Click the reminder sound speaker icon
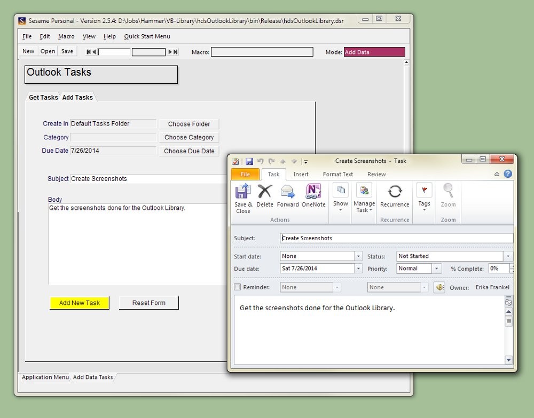This screenshot has height=418, width=534. pos(439,287)
